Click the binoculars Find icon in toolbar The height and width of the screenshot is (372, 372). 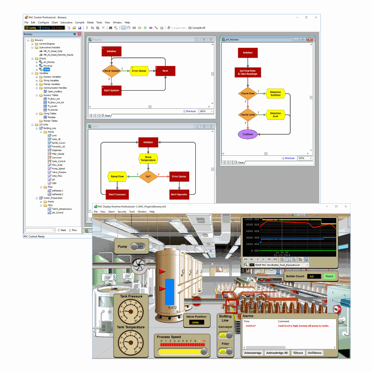(x=111, y=28)
